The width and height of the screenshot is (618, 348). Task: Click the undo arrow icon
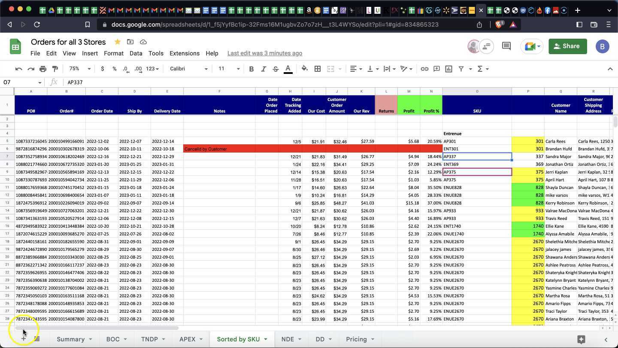click(x=18, y=69)
